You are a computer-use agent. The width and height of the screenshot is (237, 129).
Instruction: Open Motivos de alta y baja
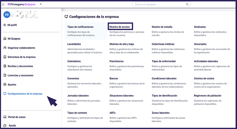click(x=122, y=44)
